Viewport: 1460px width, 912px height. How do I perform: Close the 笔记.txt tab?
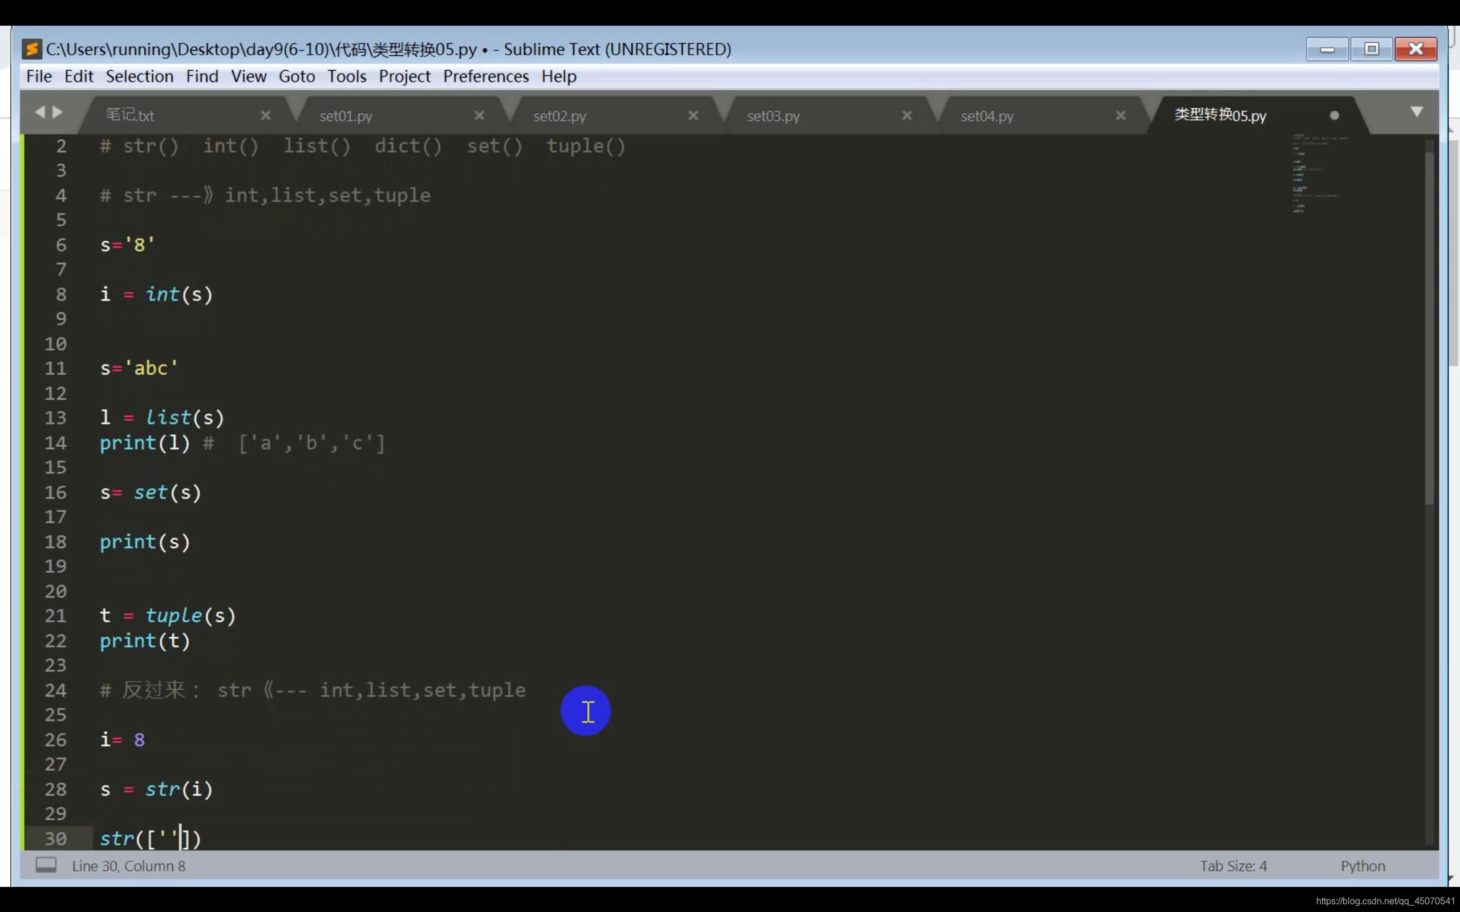click(x=265, y=115)
